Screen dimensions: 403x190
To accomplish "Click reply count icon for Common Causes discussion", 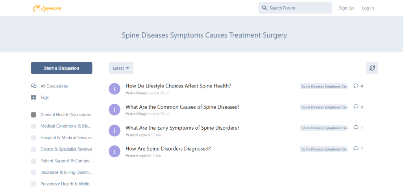I will click(x=356, y=106).
